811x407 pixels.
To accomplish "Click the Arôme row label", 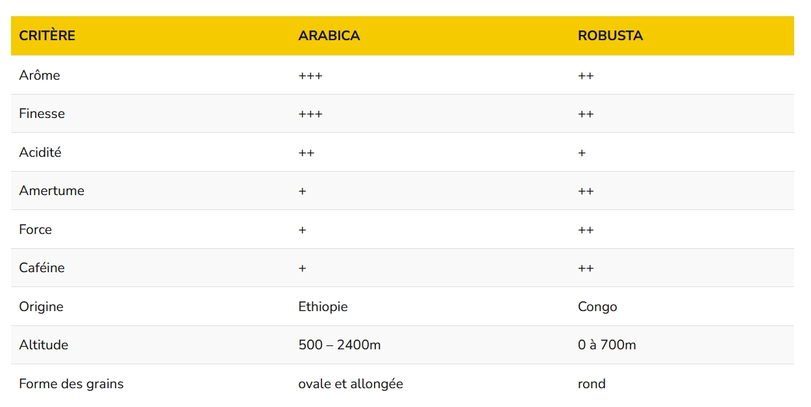I will (x=40, y=75).
